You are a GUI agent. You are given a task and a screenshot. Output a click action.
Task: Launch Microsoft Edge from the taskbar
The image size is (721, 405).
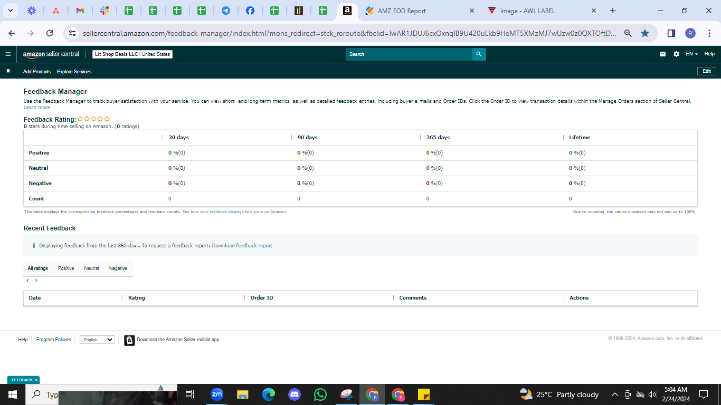tap(269, 394)
